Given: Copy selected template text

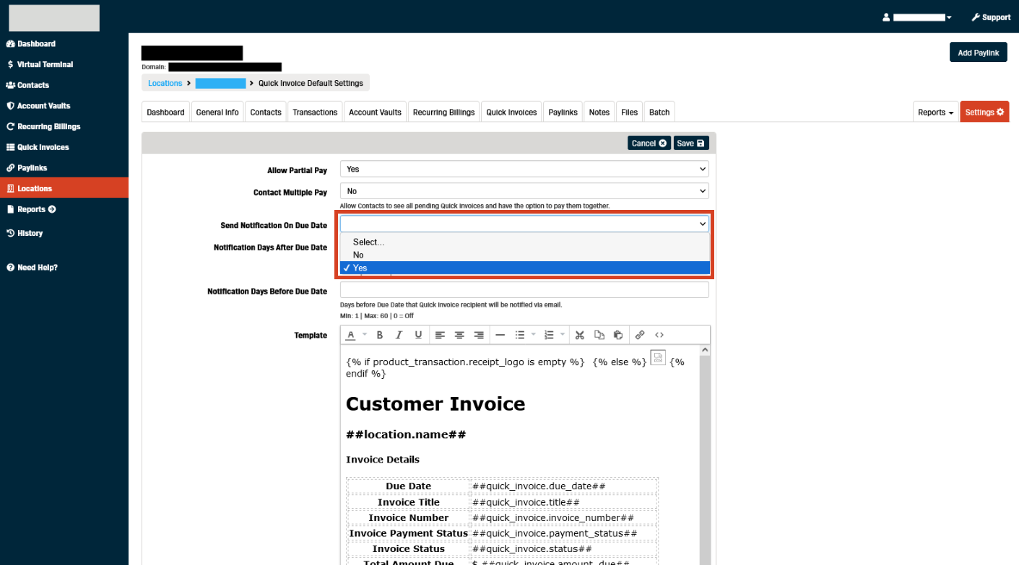Looking at the screenshot, I should pyautogui.click(x=599, y=335).
